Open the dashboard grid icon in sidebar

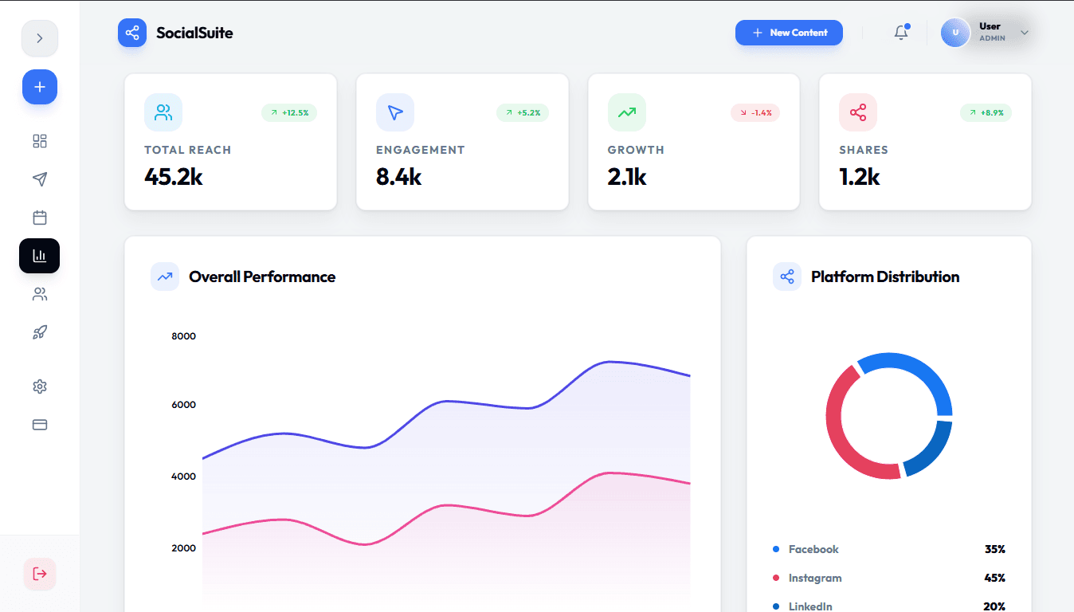pos(40,141)
